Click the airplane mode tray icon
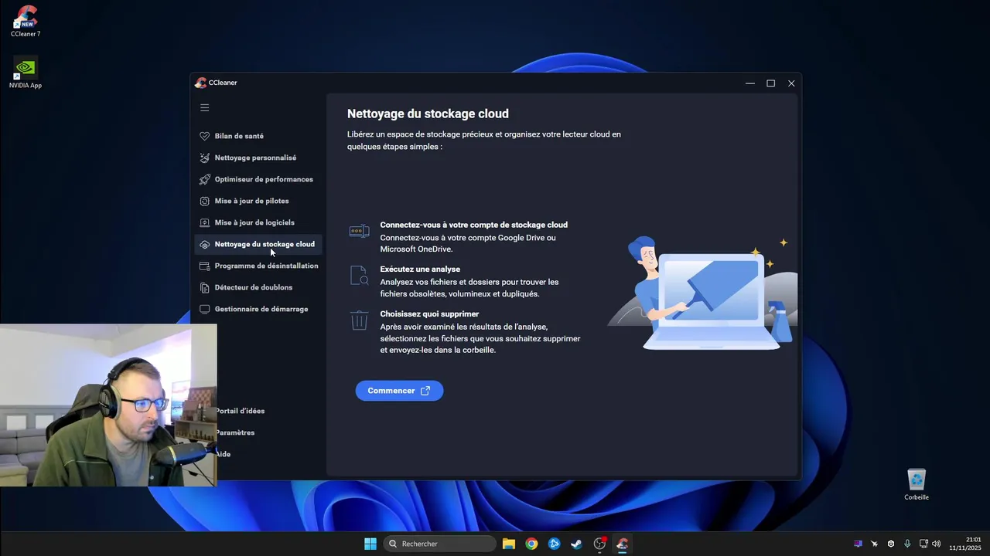This screenshot has height=556, width=990. [875, 544]
